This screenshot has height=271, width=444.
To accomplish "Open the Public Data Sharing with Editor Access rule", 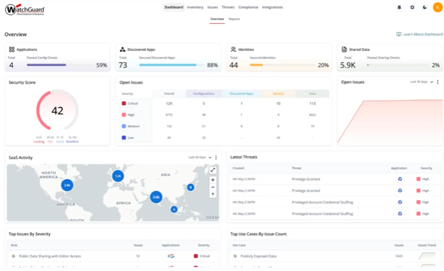I will [x=50, y=256].
